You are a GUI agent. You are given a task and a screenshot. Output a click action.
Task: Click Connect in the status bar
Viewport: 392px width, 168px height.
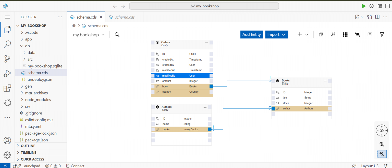click(75, 166)
